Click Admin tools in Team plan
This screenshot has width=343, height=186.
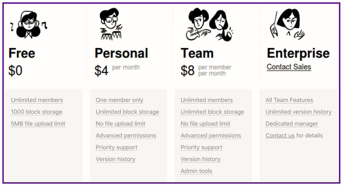pyautogui.click(x=197, y=171)
